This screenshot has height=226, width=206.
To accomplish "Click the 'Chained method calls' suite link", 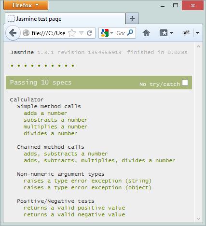I will coord(51,147).
